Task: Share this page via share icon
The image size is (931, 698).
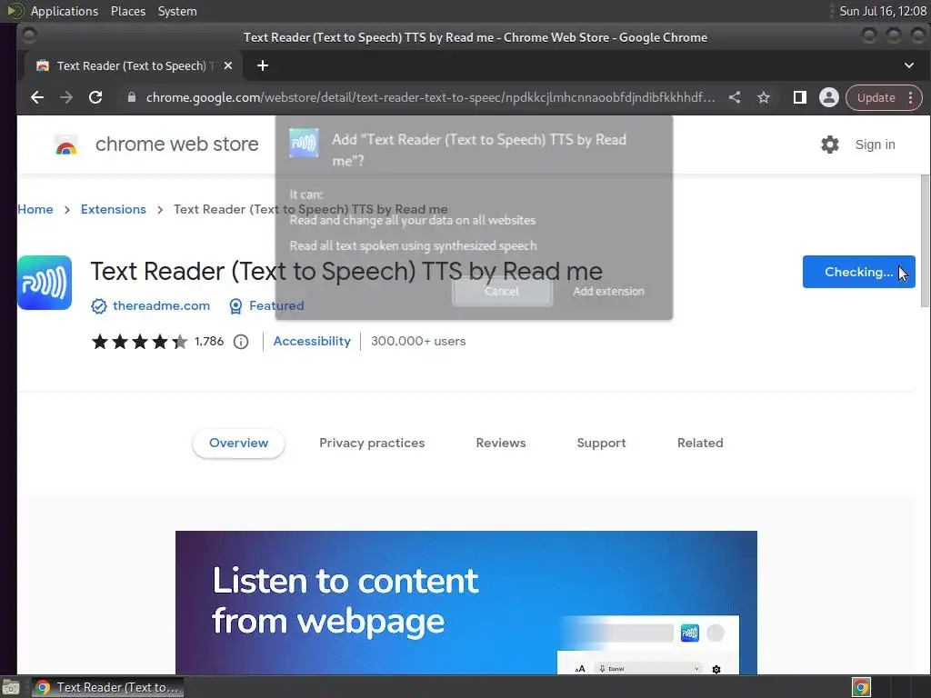Action: [x=735, y=97]
